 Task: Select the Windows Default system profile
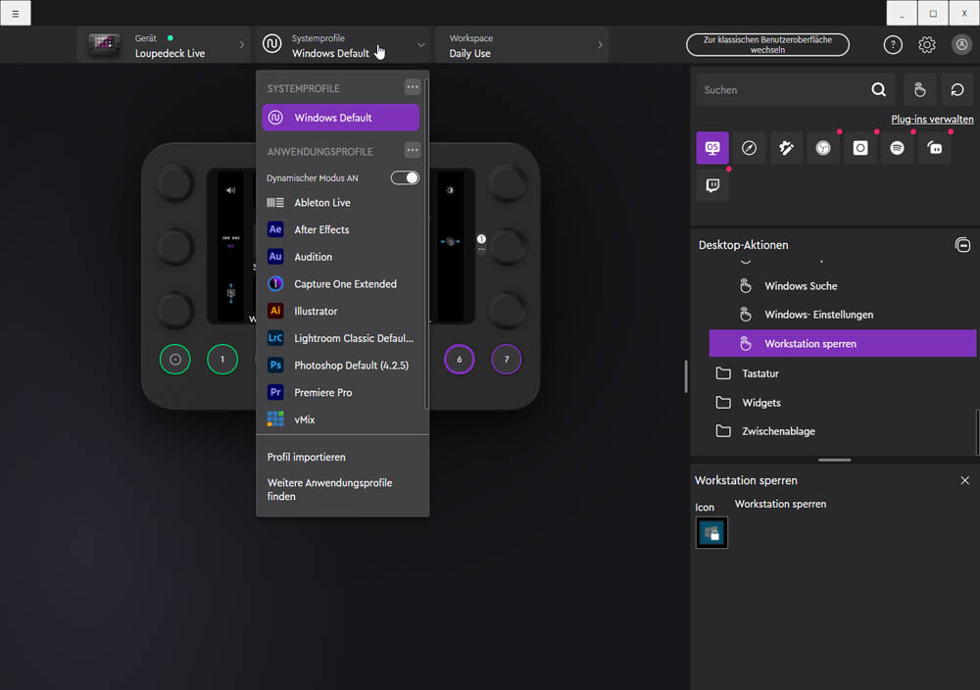coord(341,118)
